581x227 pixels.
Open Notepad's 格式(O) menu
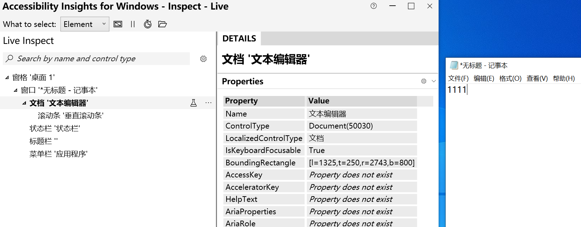point(510,78)
